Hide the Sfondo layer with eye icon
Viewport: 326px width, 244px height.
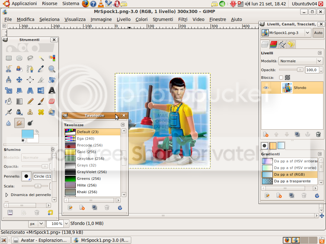(266, 88)
